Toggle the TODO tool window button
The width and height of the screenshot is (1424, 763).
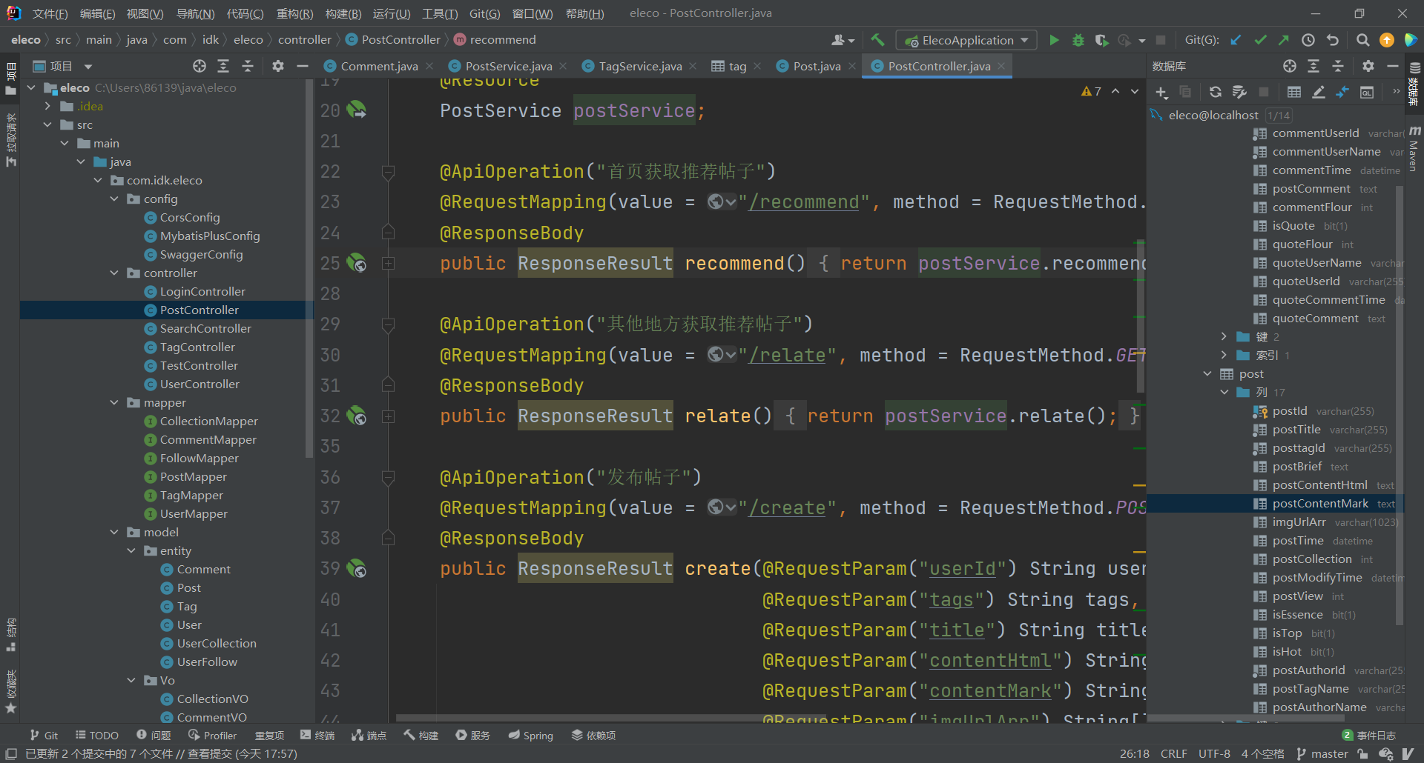pos(96,735)
